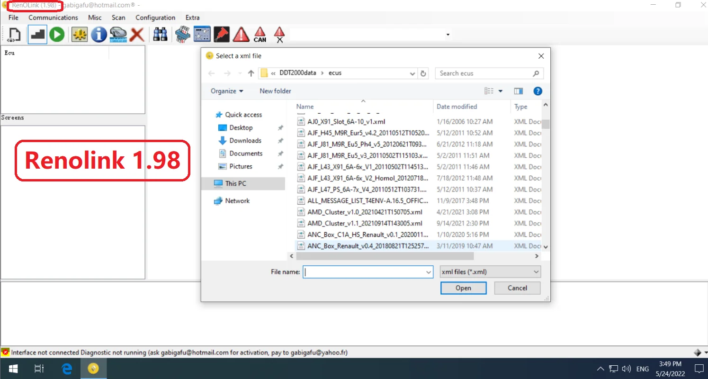This screenshot has width=708, height=379.
Task: Expand the view options dropdown arrow
Action: [x=501, y=91]
